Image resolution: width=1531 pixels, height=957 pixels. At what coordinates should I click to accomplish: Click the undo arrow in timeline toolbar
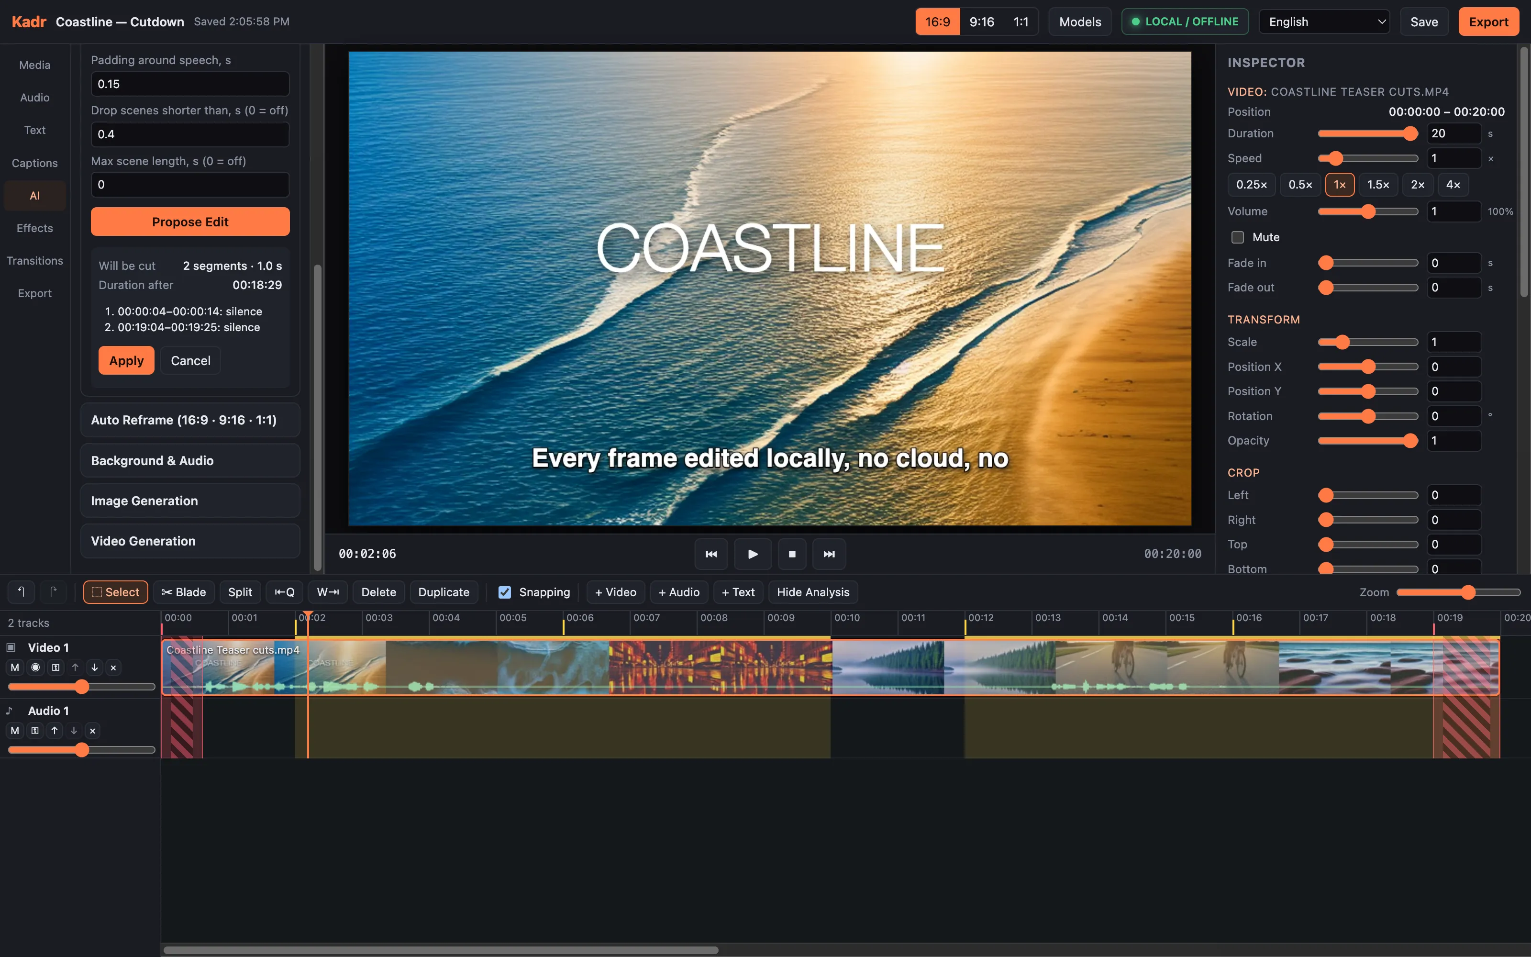pyautogui.click(x=21, y=592)
